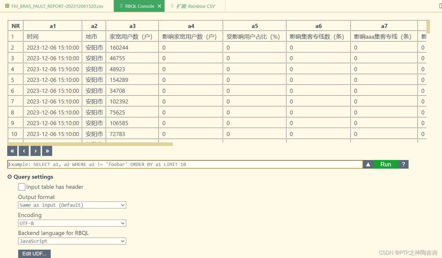442x258 pixels.
Task: Click the up-arrow toggle beside the query box
Action: pyautogui.click(x=368, y=164)
